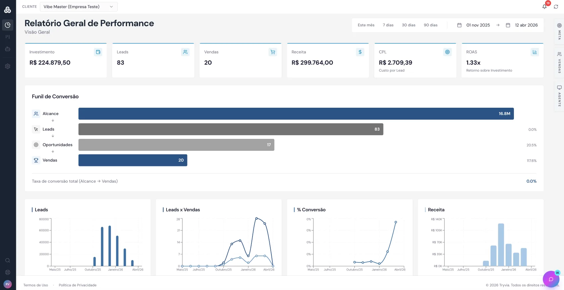
Task: Open the notifications bell icon
Action: click(544, 7)
